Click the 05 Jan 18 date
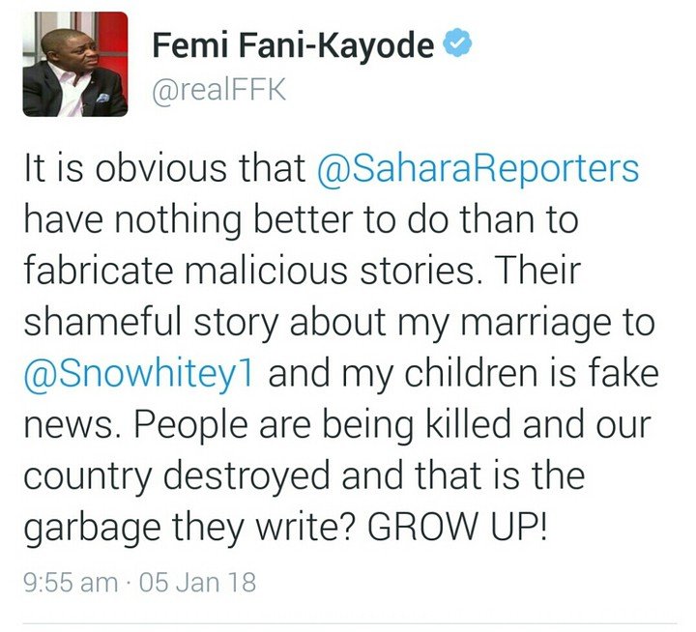Viewport: 696px width, 632px height. tap(197, 583)
